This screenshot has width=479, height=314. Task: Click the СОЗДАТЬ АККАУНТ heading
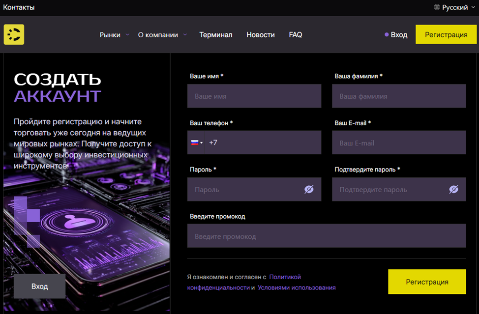click(58, 88)
